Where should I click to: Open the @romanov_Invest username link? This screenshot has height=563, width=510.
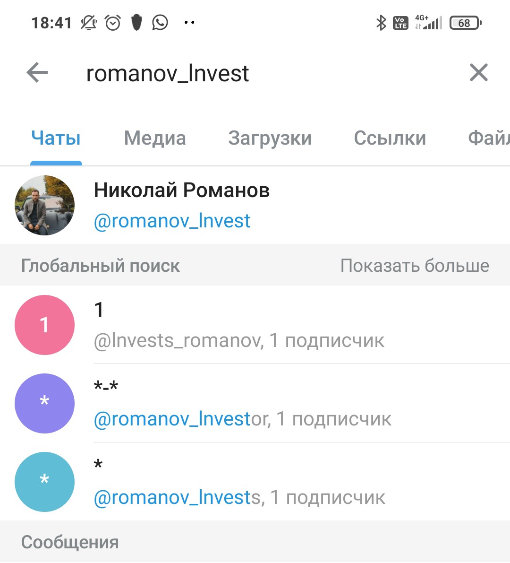pos(172,221)
